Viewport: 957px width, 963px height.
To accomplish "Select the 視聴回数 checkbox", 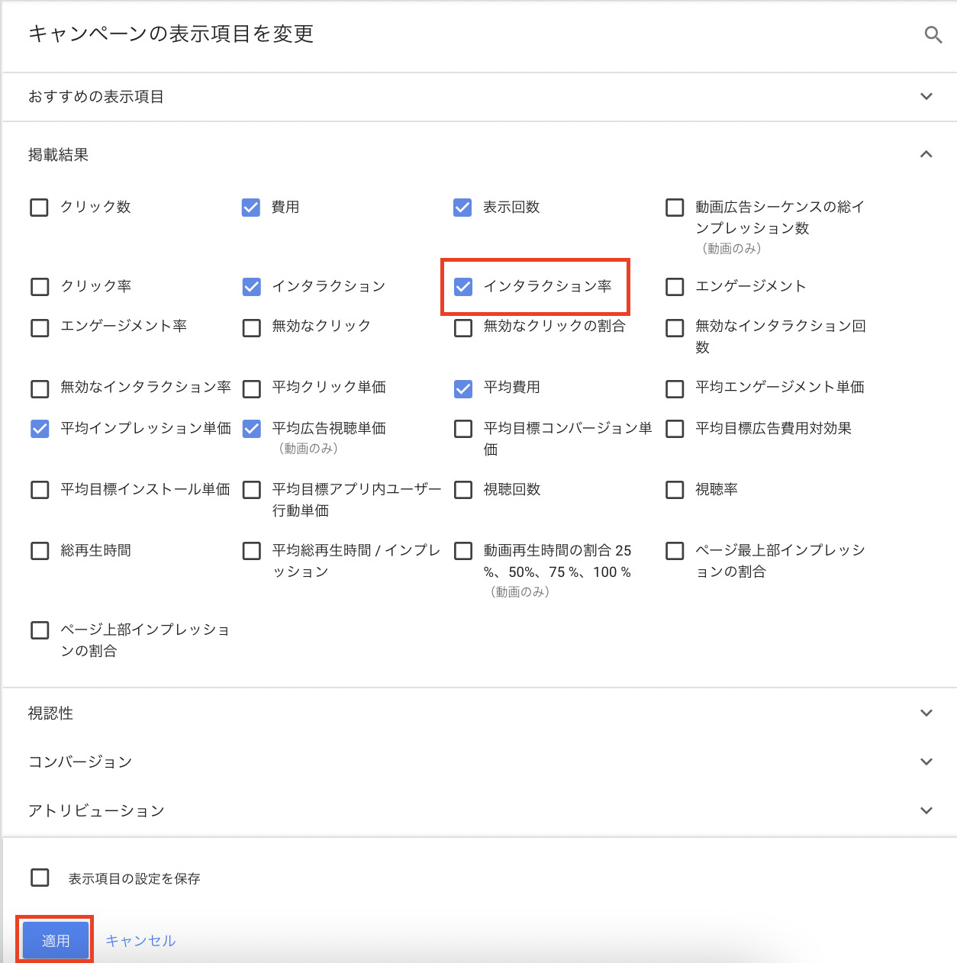I will pyautogui.click(x=463, y=490).
